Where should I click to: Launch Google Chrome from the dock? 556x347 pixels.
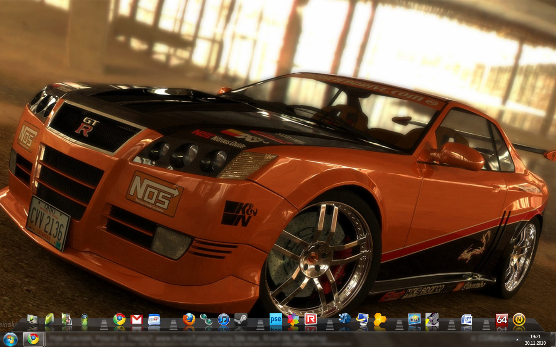pos(119,319)
